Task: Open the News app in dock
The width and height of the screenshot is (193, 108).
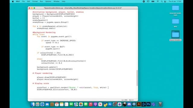Action: click(x=100, y=104)
